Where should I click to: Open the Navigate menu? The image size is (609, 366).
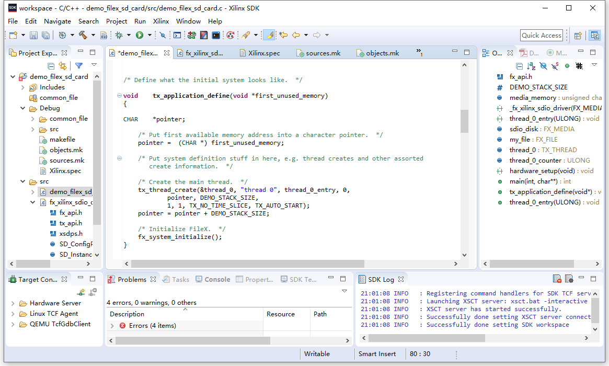click(58, 21)
